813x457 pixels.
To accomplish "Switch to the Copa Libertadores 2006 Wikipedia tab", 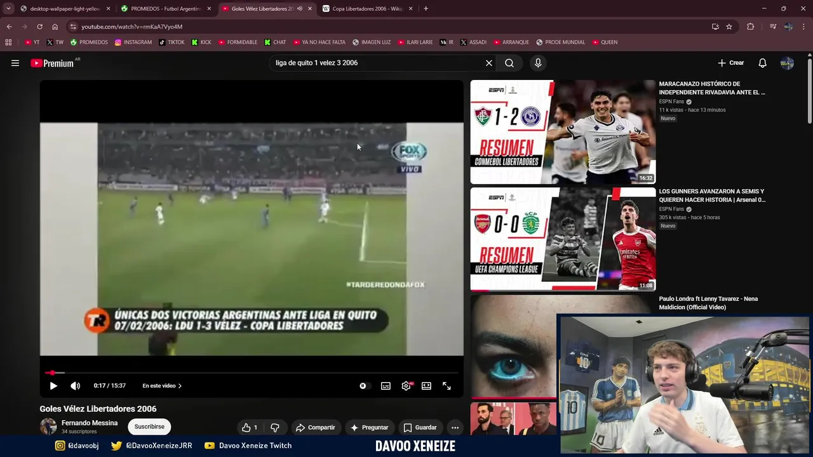I will tap(367, 9).
